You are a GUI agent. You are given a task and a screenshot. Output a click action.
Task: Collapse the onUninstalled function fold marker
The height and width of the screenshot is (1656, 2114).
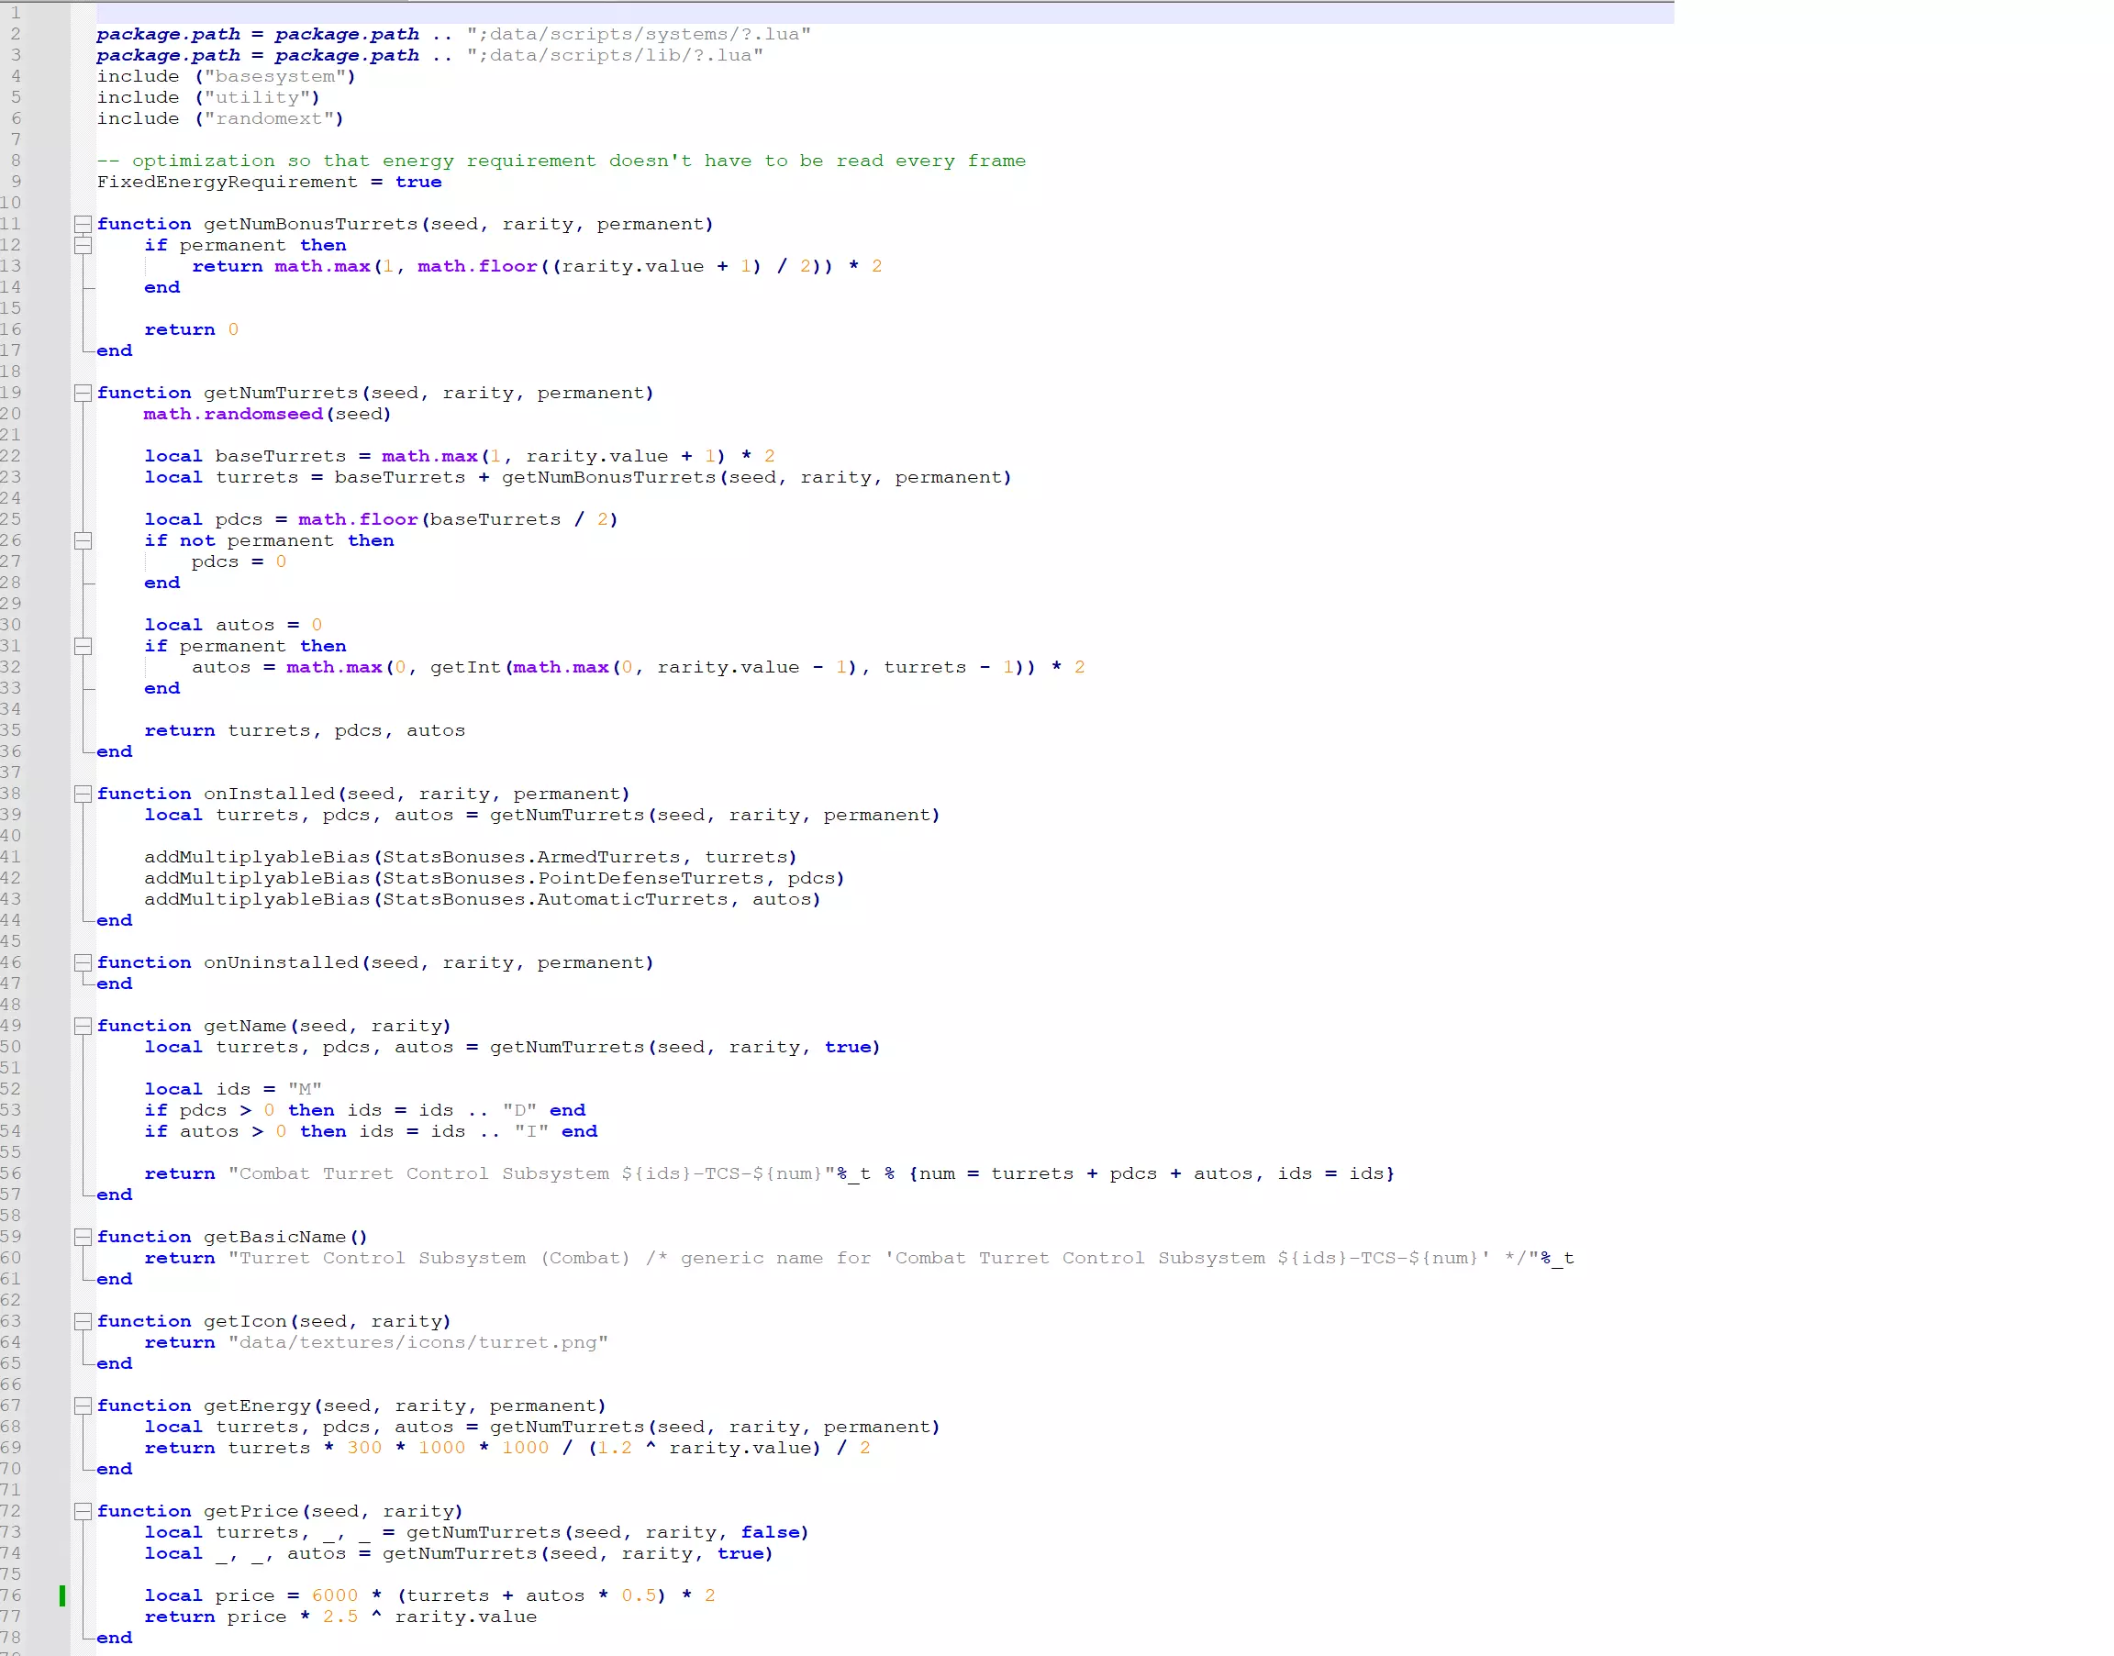coord(83,962)
